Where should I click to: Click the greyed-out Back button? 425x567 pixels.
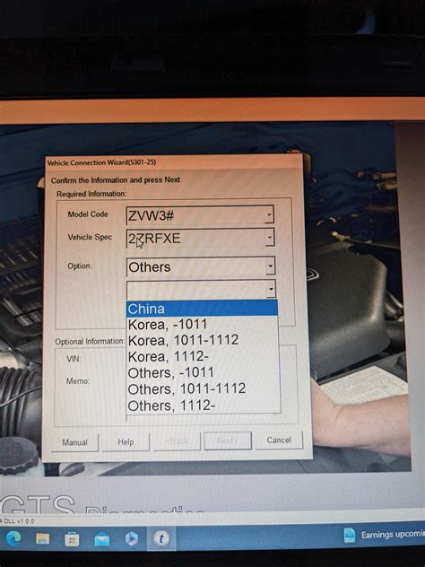pos(178,441)
